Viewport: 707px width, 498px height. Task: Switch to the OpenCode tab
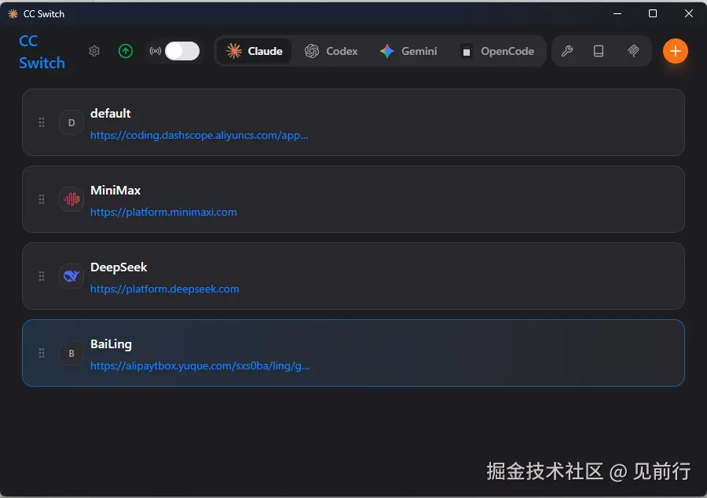[497, 51]
